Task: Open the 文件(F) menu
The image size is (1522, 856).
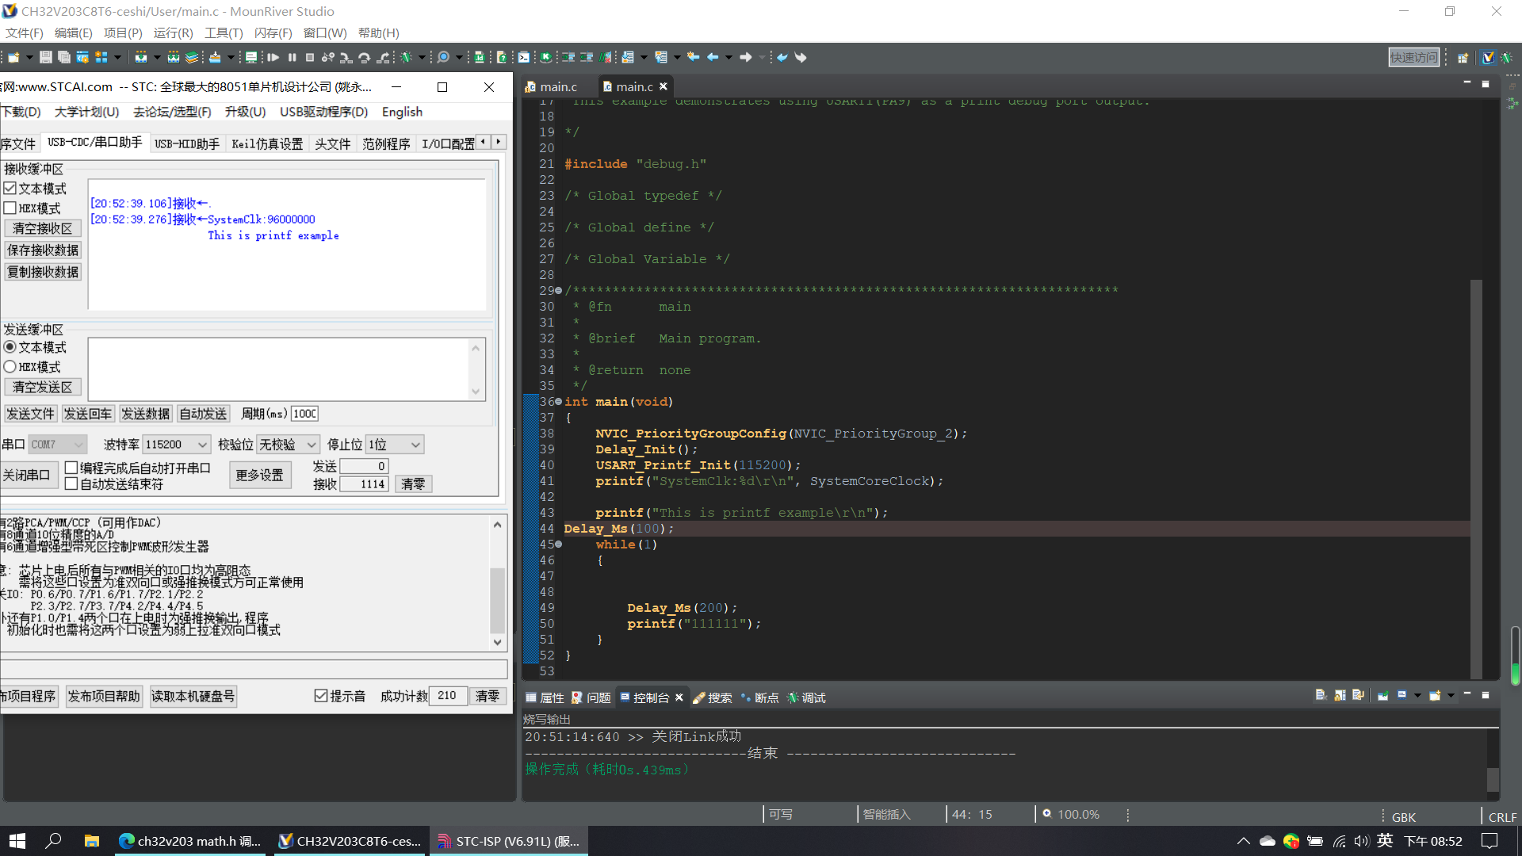Action: pos(24,32)
